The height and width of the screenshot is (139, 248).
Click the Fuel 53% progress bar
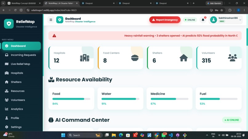point(218,99)
